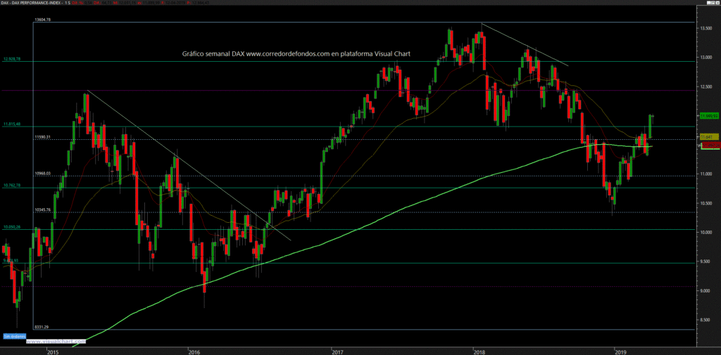Click the 12.928,78 Fibonacci level label
This screenshot has width=721, height=355.
coord(13,59)
